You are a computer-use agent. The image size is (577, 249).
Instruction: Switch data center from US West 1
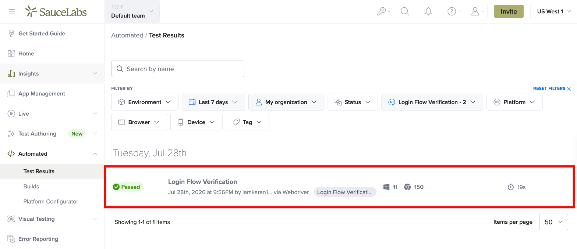coord(554,11)
